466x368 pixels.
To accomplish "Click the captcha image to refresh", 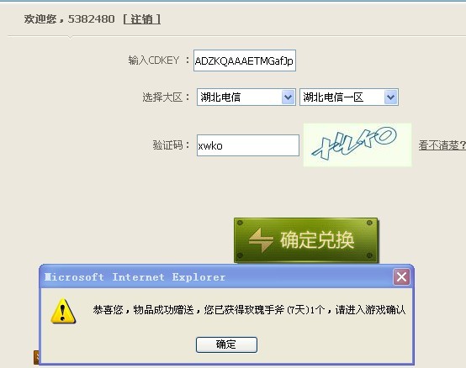I will [x=357, y=145].
